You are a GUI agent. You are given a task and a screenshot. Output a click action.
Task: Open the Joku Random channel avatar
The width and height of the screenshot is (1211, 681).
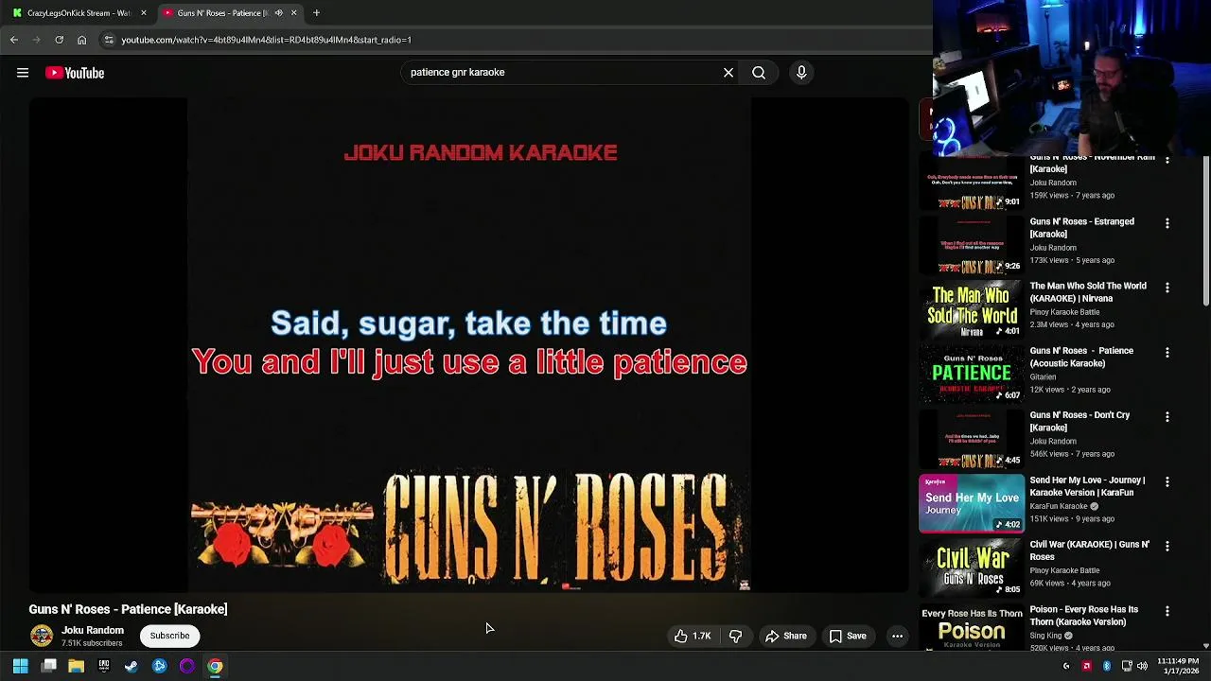click(x=42, y=636)
